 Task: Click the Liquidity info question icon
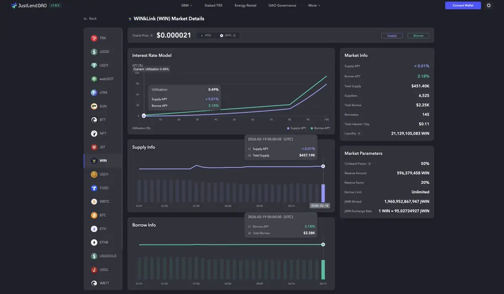point(359,134)
